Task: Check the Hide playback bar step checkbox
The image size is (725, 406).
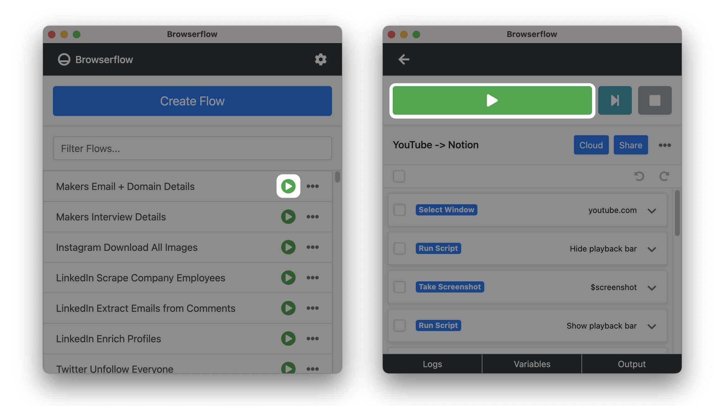Action: (400, 248)
